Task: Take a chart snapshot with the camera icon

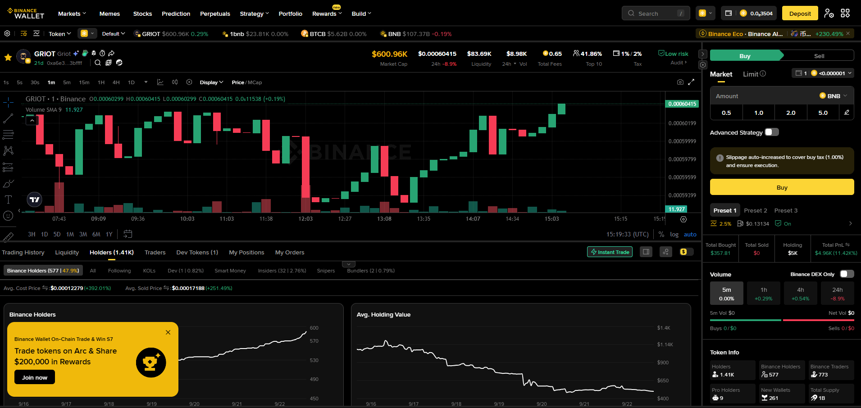Action: pos(680,82)
